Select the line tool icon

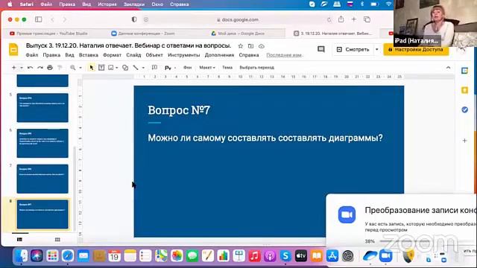(x=136, y=68)
